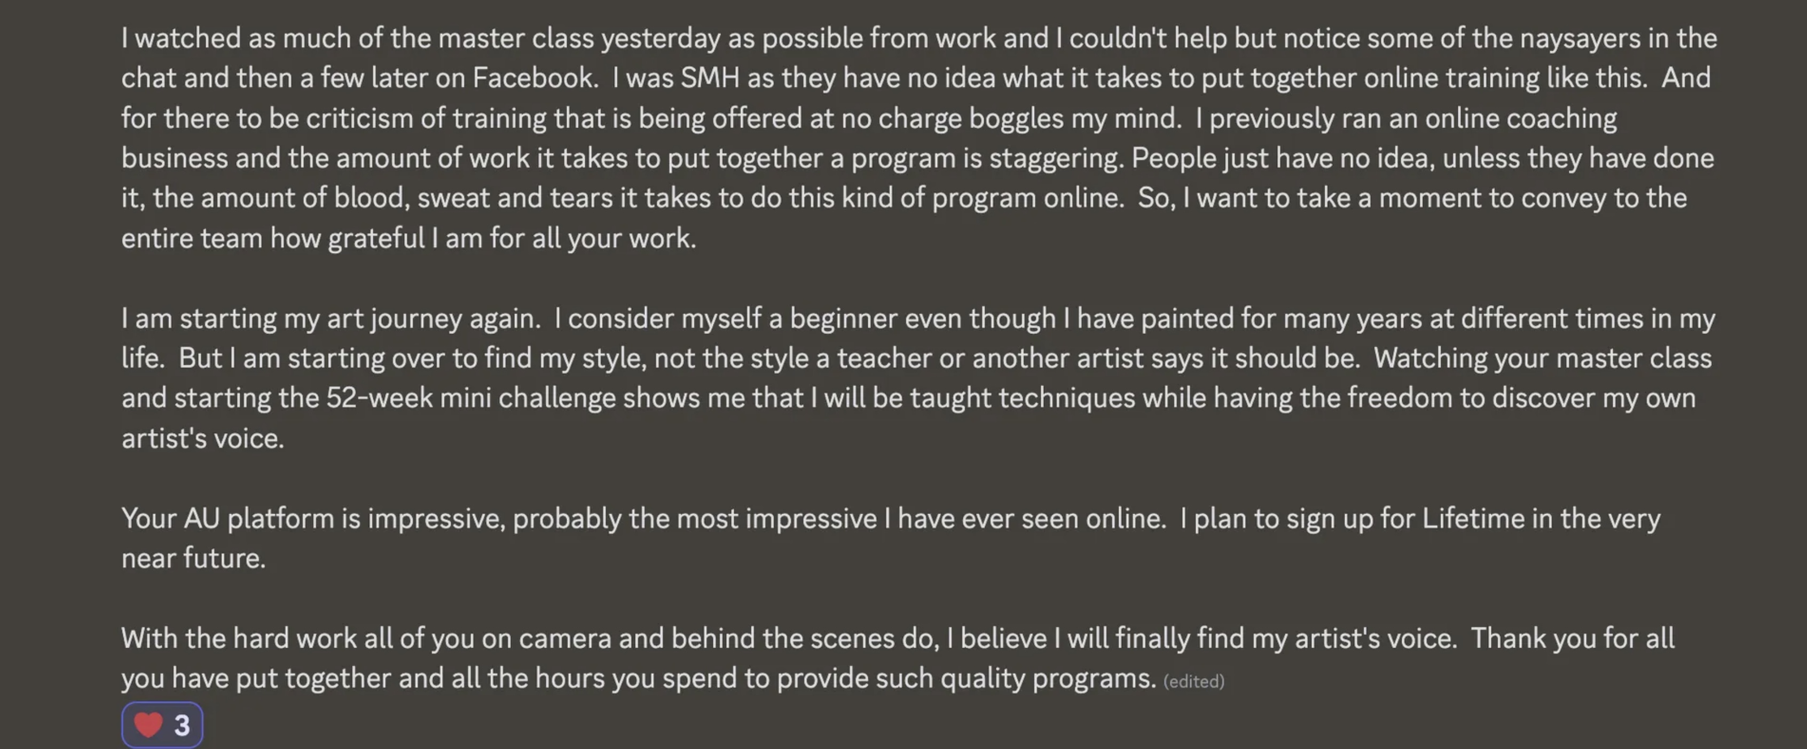This screenshot has height=749, width=1807.
Task: Click the sentence "I am starting my art journey again"
Action: pyautogui.click(x=329, y=319)
